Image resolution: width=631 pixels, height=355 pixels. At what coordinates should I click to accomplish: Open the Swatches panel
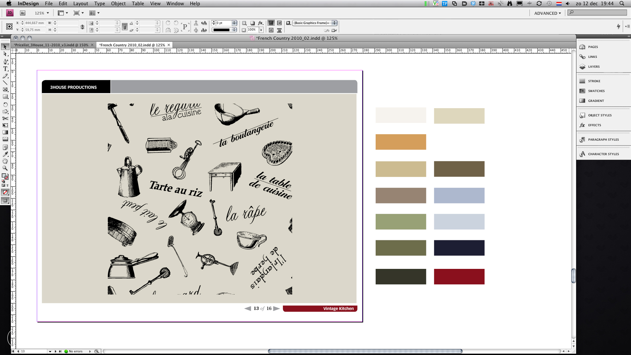point(596,91)
